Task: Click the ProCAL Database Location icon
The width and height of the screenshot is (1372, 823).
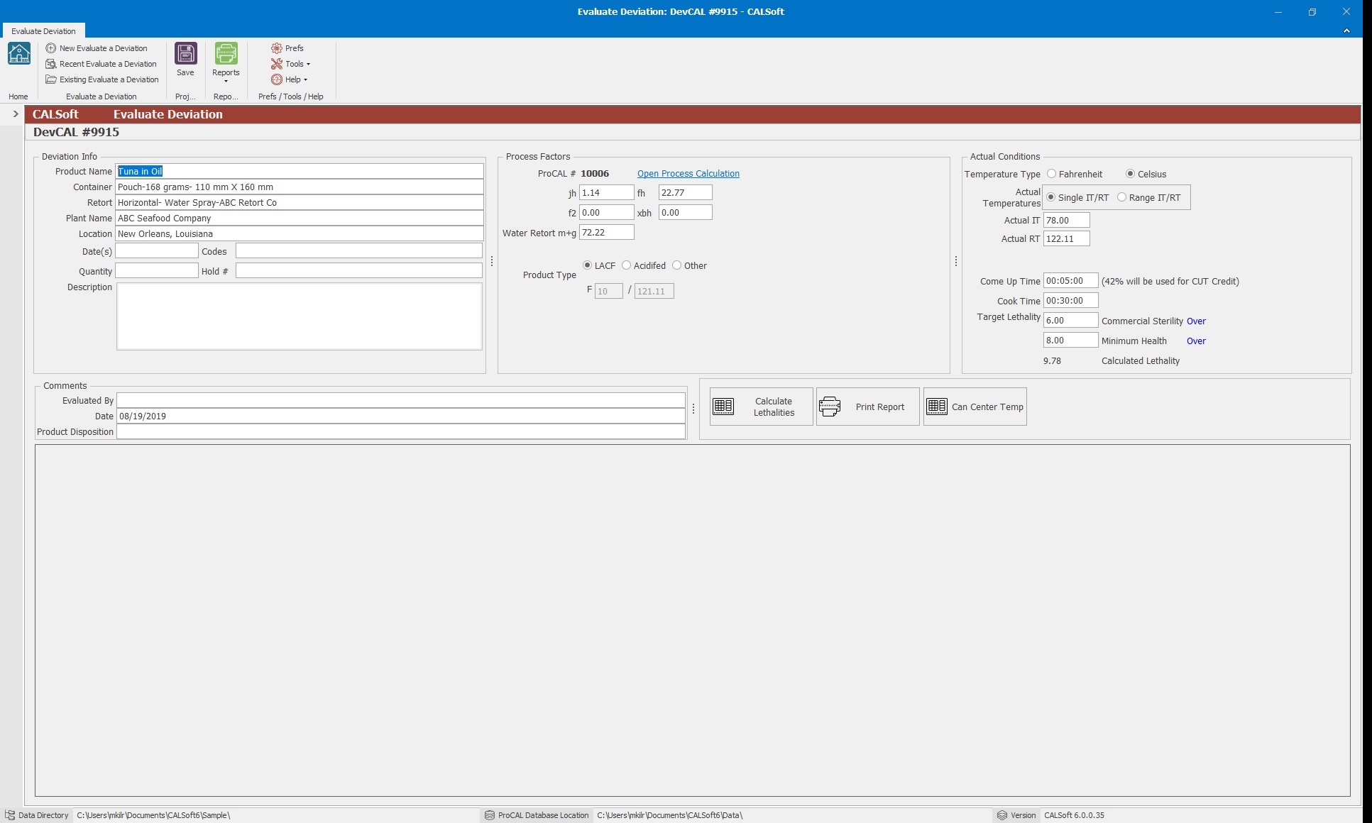Action: (490, 815)
